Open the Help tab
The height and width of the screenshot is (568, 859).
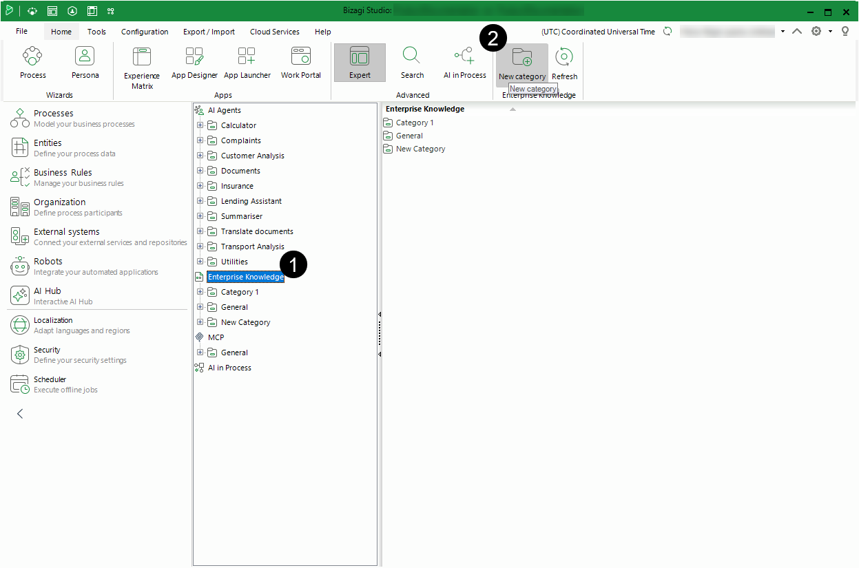322,32
